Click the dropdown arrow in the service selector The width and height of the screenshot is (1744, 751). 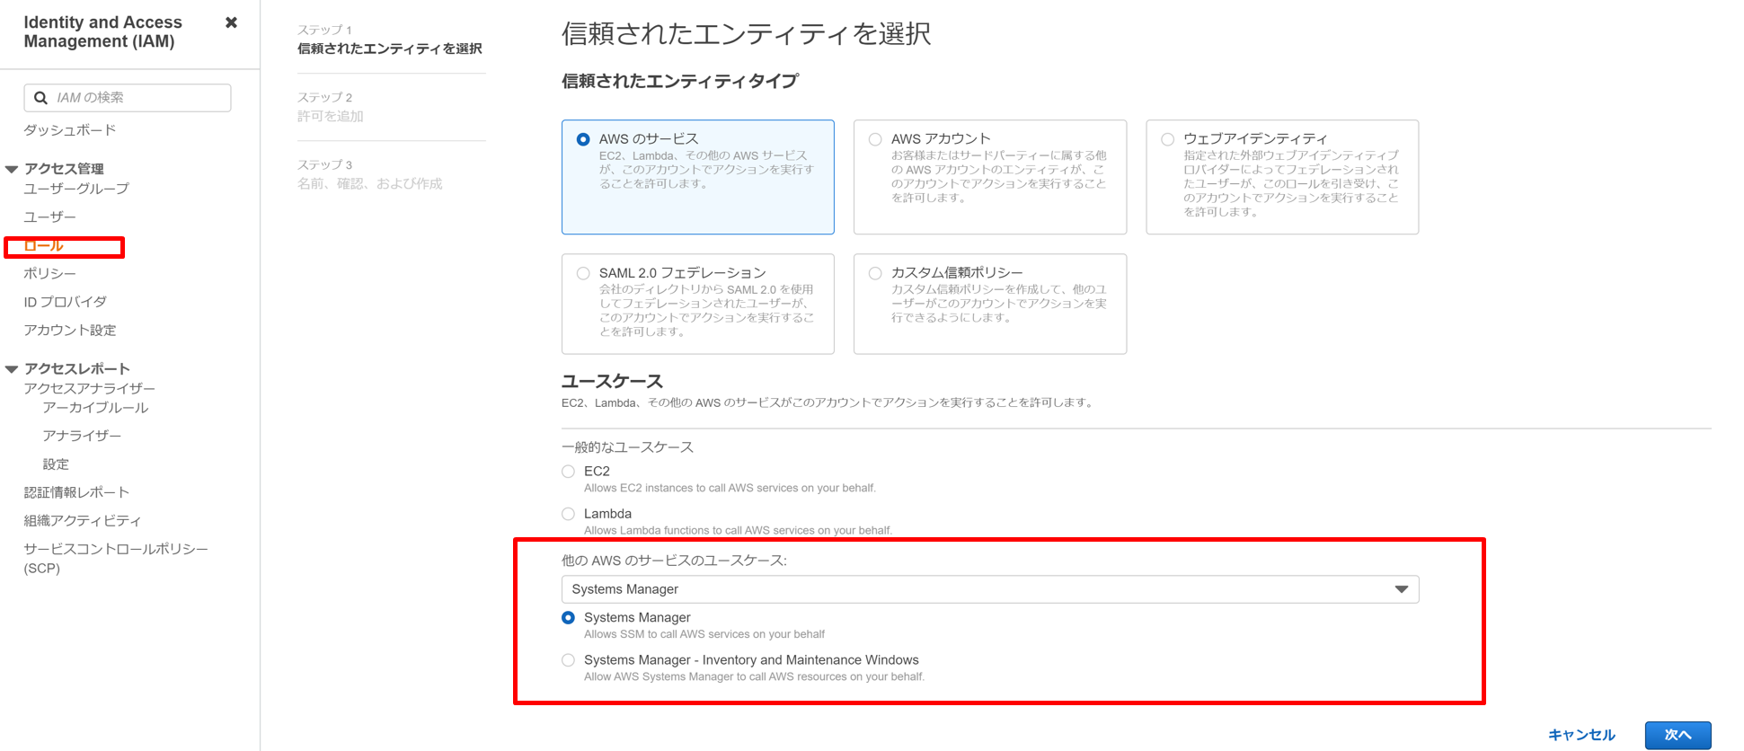1401,589
